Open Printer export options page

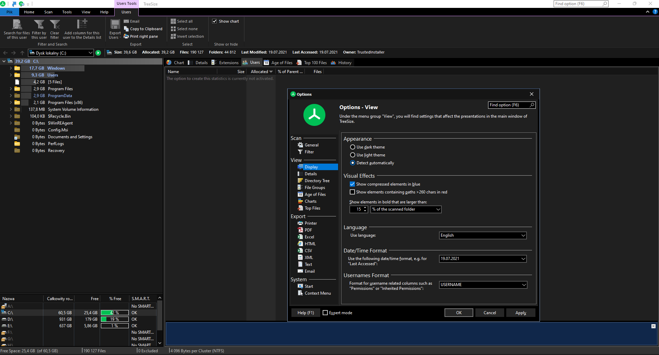(307, 223)
